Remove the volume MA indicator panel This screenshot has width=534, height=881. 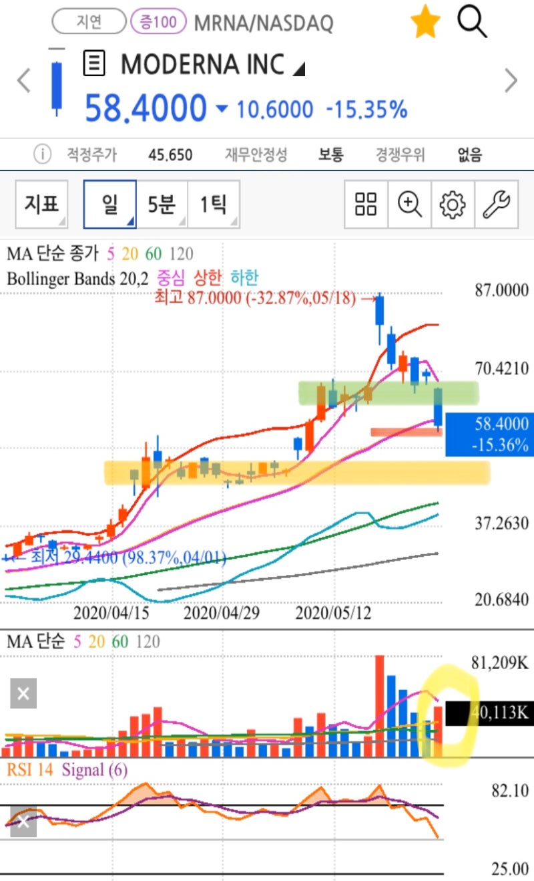click(22, 693)
